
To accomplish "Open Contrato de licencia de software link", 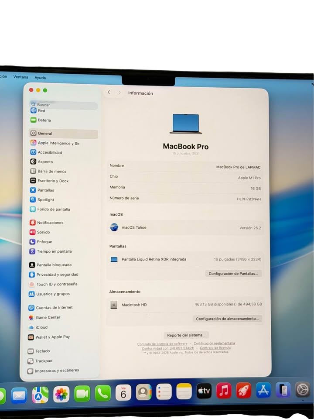I will [162, 344].
